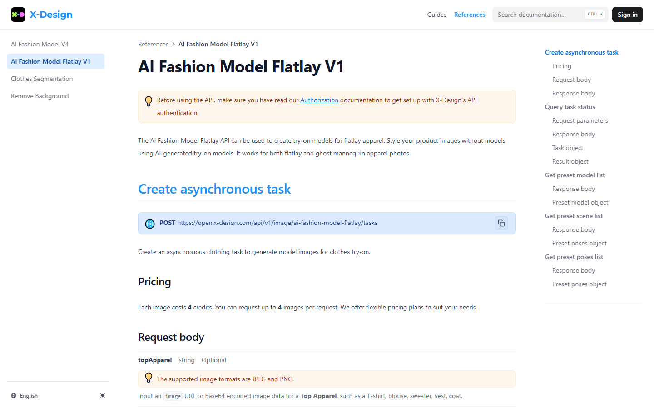Viewport: 654px width, 409px height.
Task: Click the inline 'image' code tag
Action: (x=173, y=396)
